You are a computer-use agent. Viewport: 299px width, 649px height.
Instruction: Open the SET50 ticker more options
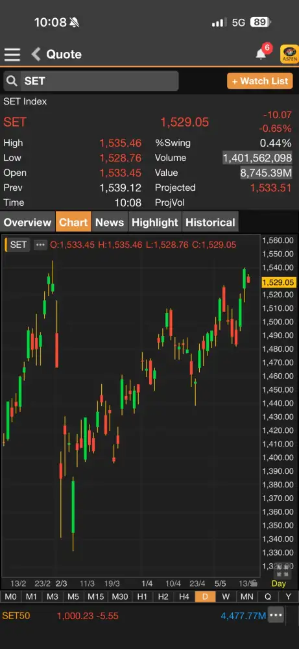pos(276,615)
